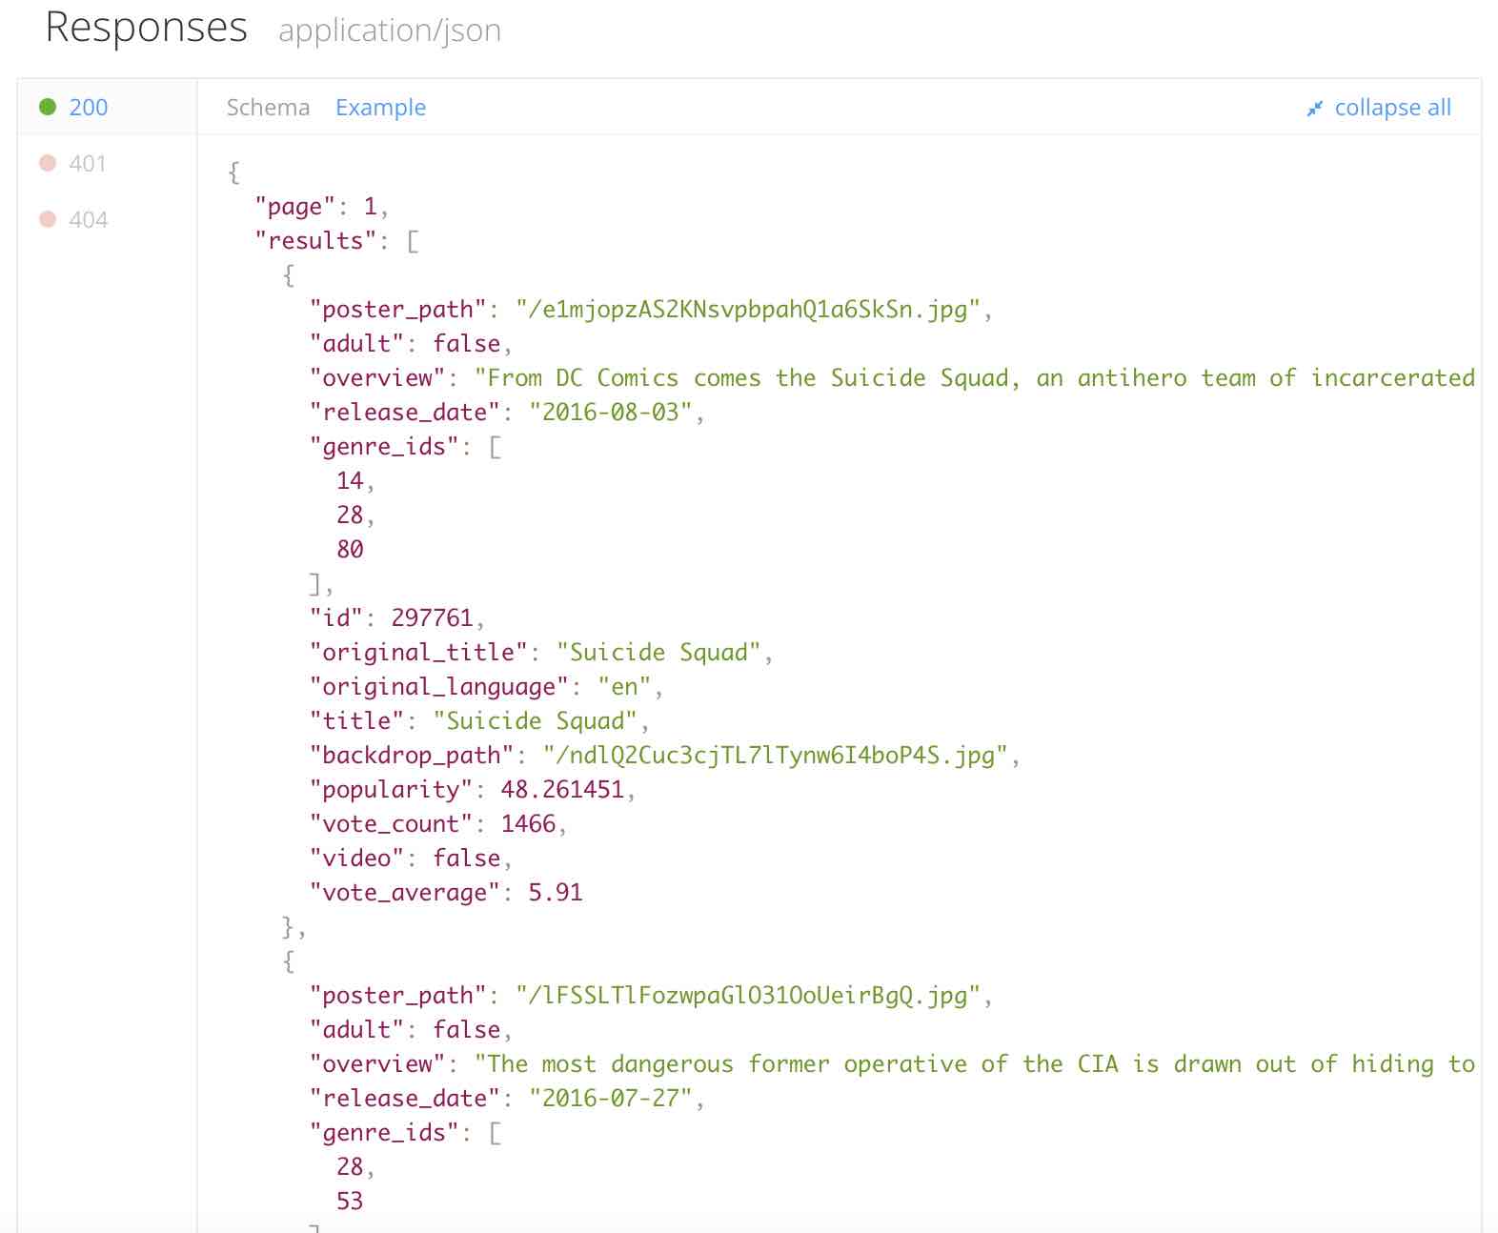Click the genre id value 80
The height and width of the screenshot is (1233, 1498).
tap(350, 550)
